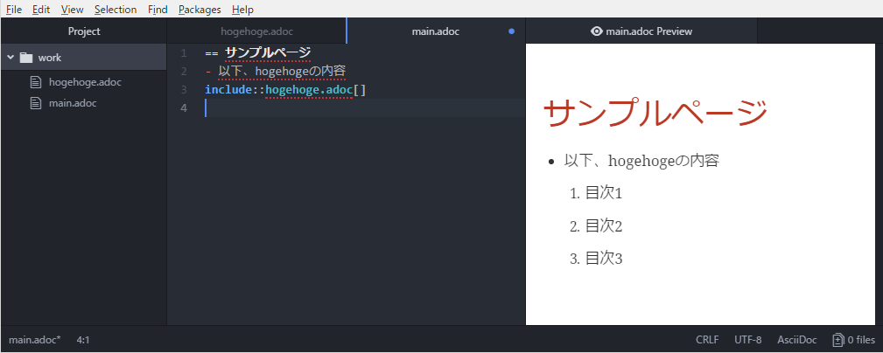Open the File menu

14,10
